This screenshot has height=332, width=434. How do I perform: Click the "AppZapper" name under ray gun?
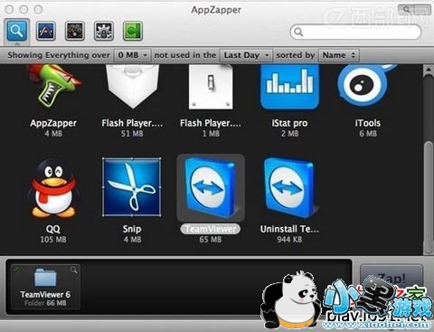point(53,123)
